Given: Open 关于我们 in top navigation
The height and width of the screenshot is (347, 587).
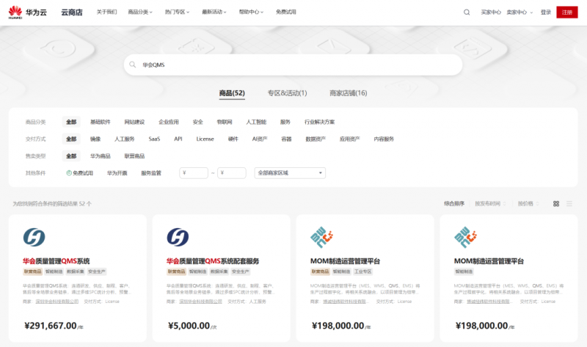Looking at the screenshot, I should (106, 12).
